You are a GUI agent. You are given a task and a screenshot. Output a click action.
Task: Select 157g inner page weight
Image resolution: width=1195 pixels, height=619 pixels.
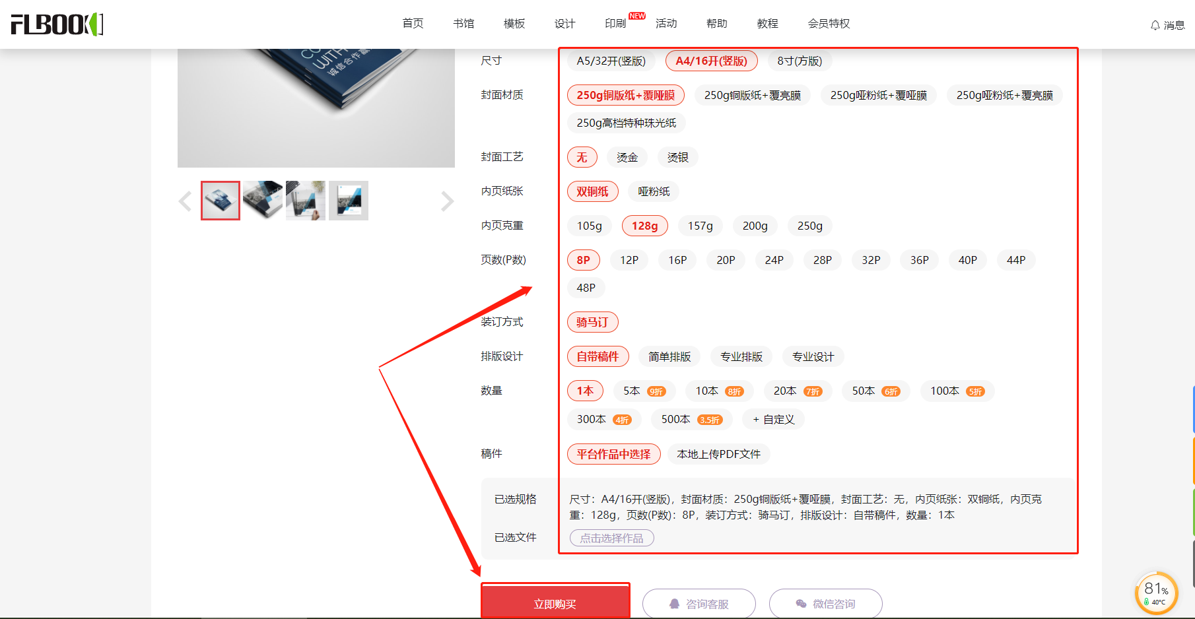[x=700, y=226]
